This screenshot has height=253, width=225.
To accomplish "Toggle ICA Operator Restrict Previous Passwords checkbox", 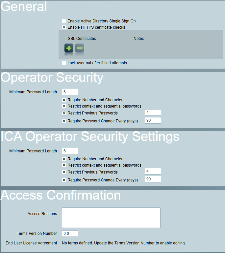I will 64,172.
